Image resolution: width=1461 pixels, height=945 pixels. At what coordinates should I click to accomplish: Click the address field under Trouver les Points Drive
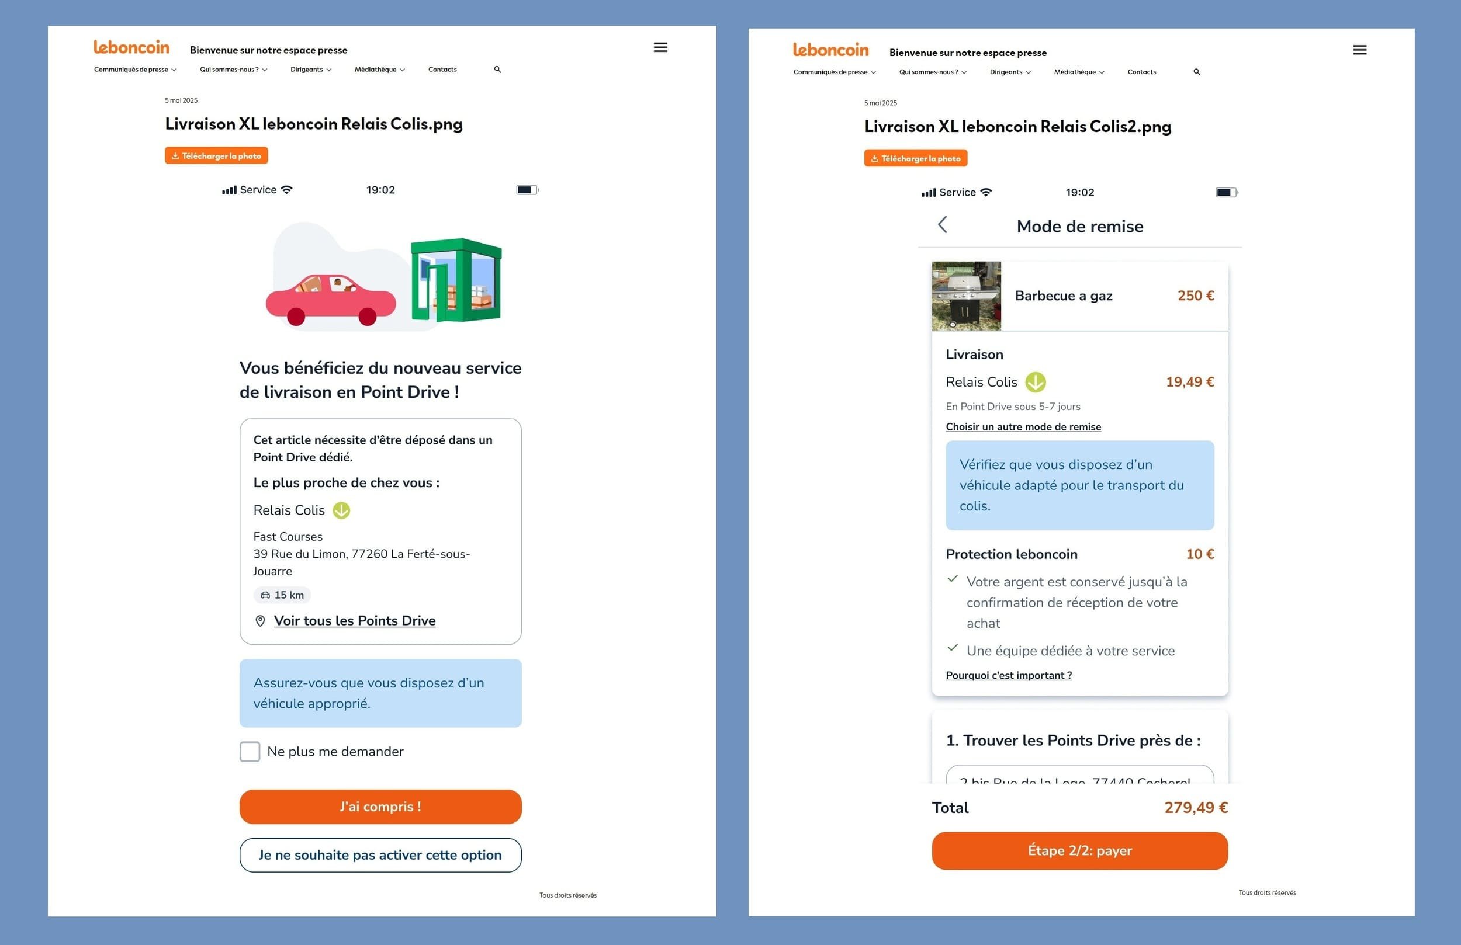click(x=1079, y=776)
